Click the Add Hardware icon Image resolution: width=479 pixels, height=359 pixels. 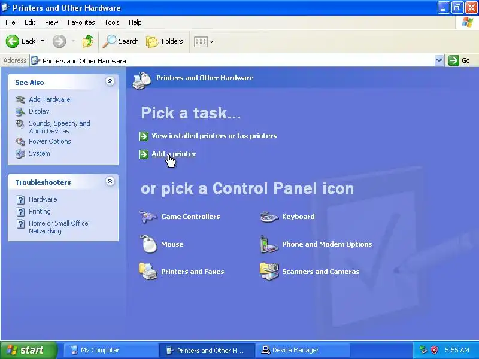click(20, 99)
